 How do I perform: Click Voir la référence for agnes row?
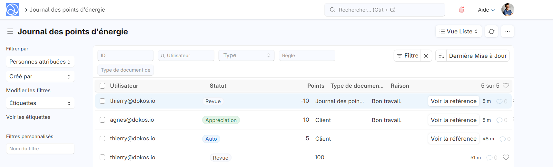coord(454,120)
